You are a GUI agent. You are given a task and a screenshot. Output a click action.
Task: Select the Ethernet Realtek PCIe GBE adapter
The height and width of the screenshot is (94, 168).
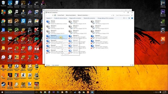pyautogui.click(x=57, y=22)
